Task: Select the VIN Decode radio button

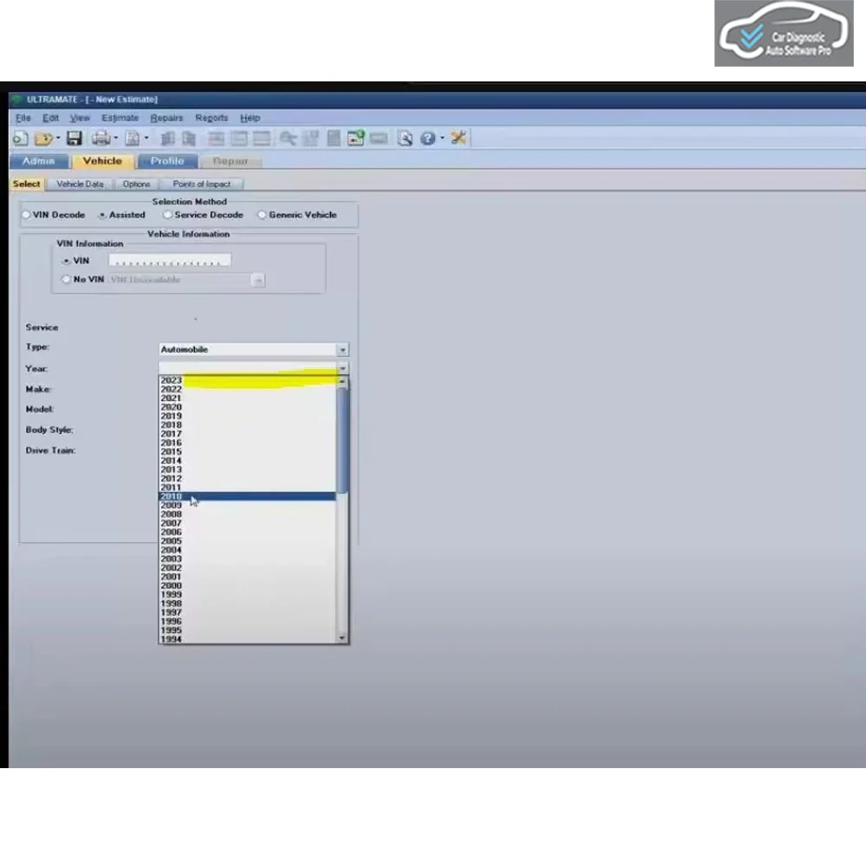Action: tap(27, 215)
